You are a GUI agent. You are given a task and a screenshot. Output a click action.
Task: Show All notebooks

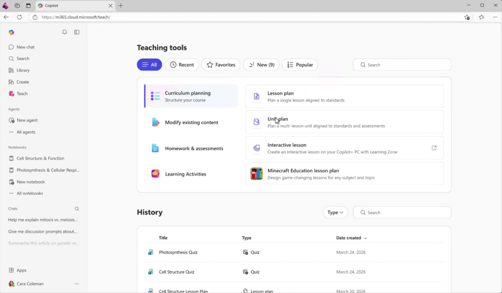[25, 193]
